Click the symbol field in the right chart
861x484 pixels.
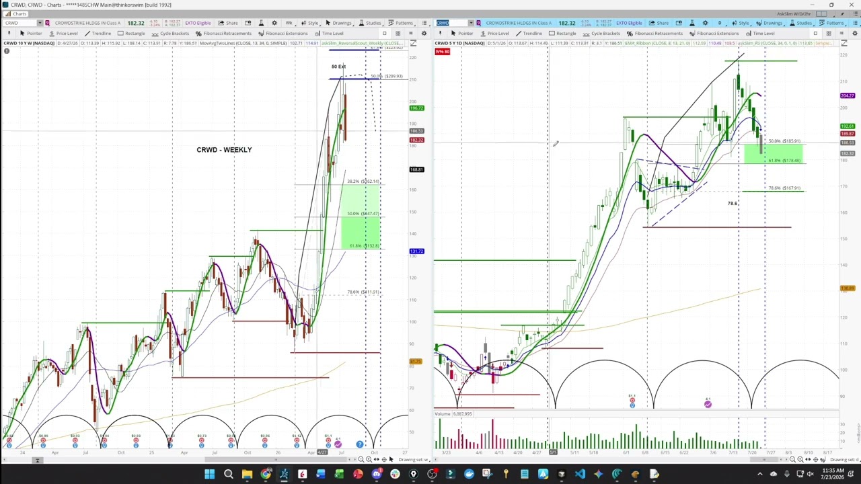click(x=453, y=23)
